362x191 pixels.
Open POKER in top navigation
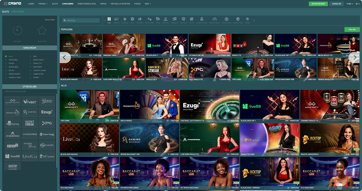point(137,4)
